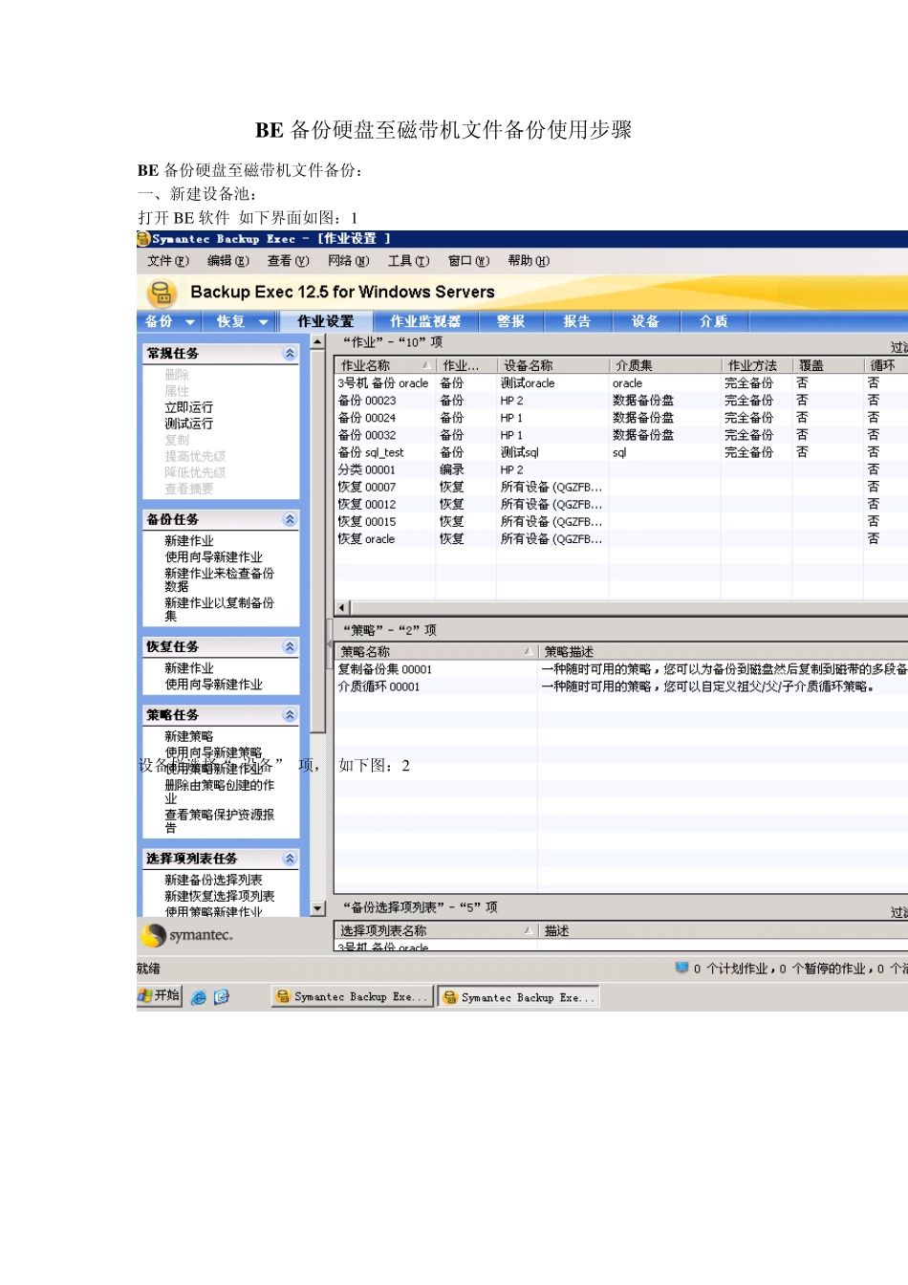Switch to the 作业监视器 tab
The width and height of the screenshot is (908, 1285).
click(425, 322)
